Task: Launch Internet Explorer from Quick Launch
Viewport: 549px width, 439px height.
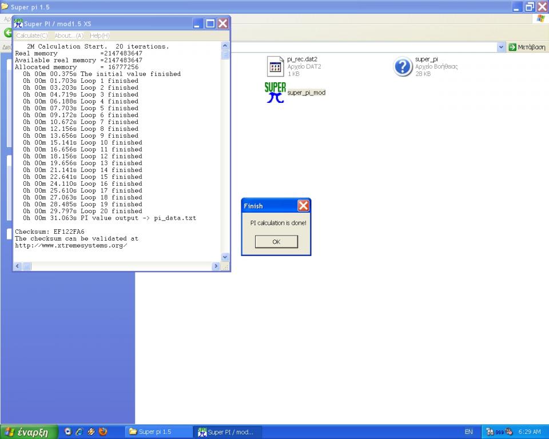Action: click(79, 432)
